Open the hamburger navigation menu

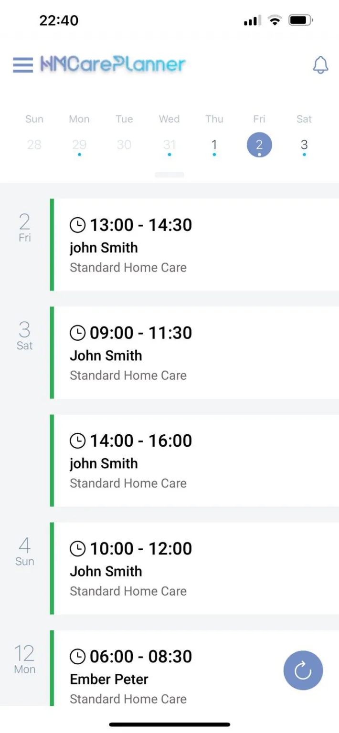coord(22,65)
